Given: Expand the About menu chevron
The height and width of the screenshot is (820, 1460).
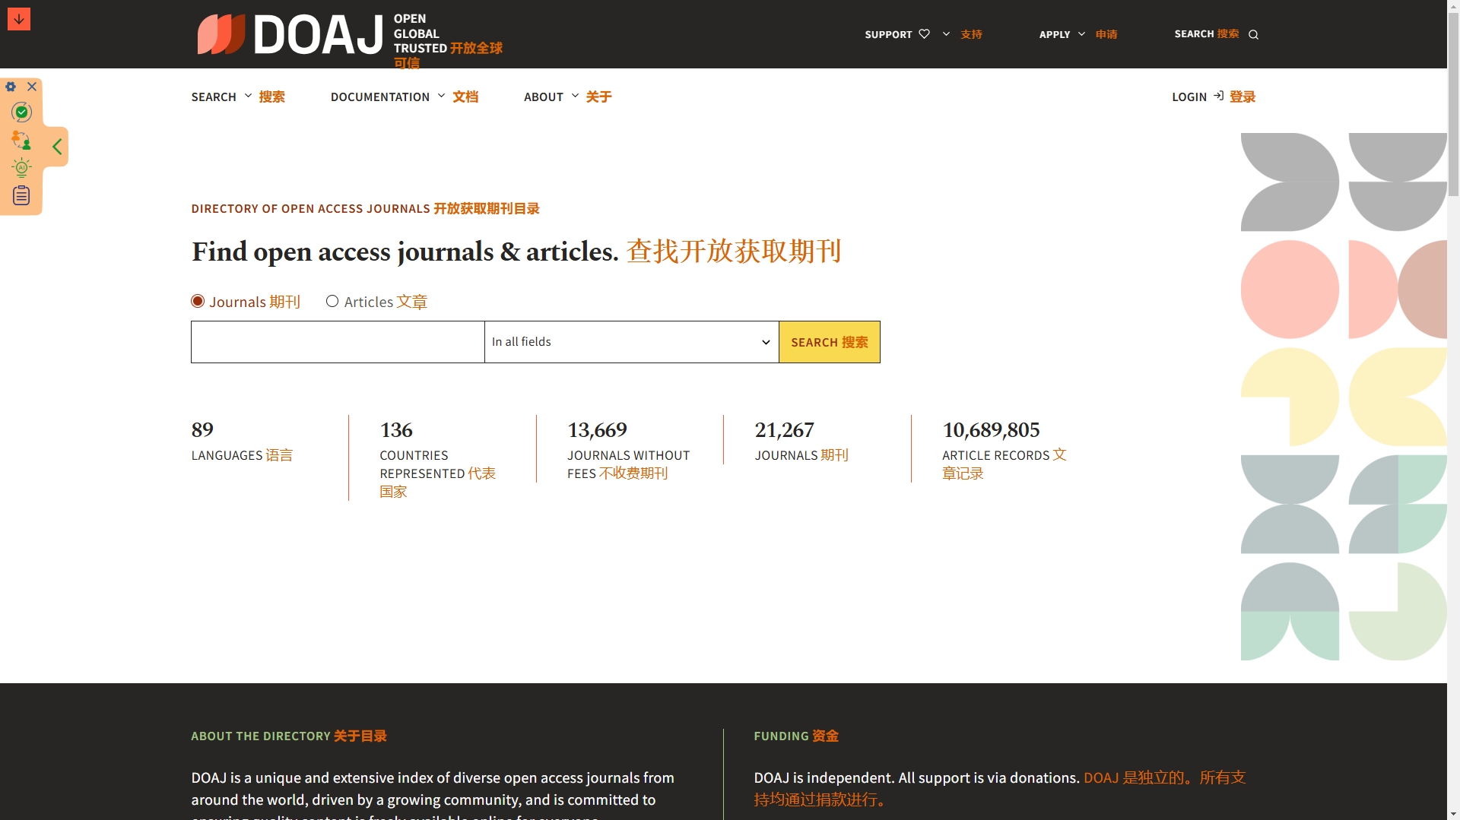Looking at the screenshot, I should click(575, 96).
